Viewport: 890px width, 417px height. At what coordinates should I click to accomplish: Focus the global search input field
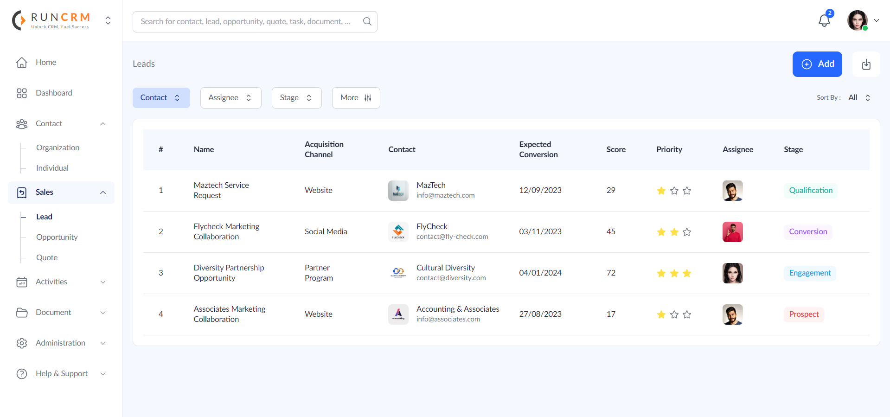coord(246,21)
